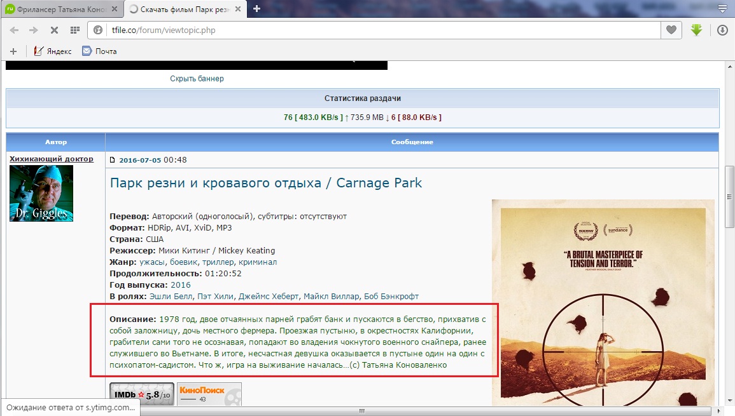The height and width of the screenshot is (416, 735).
Task: Click the seeders value 76 [ 483.0 KB/s ]
Action: click(313, 117)
